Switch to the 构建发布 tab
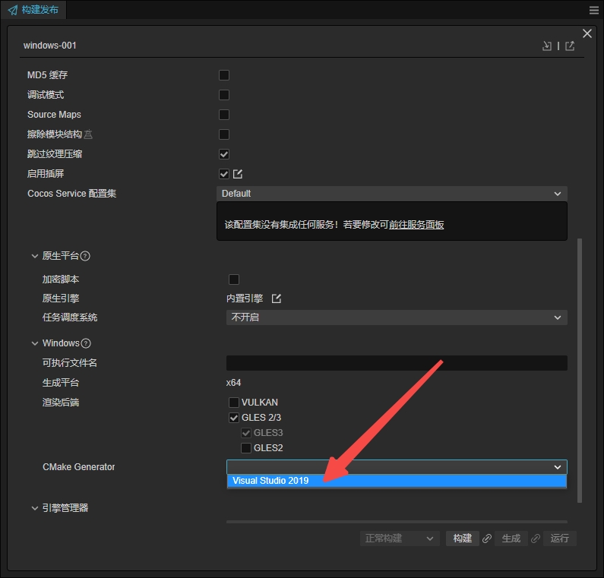 tap(33, 10)
